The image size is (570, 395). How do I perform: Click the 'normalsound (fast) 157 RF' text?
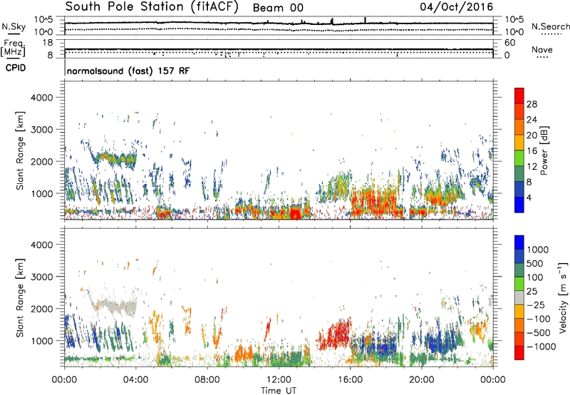click(x=128, y=71)
